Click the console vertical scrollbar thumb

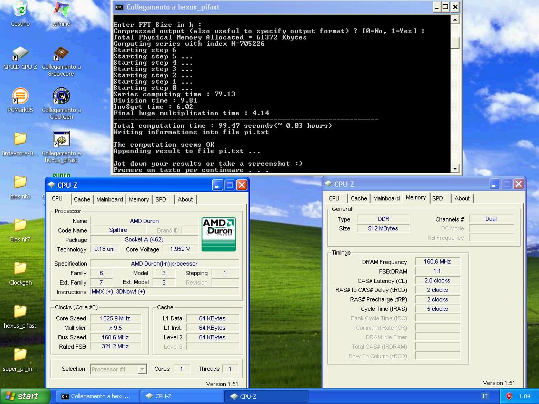455,43
